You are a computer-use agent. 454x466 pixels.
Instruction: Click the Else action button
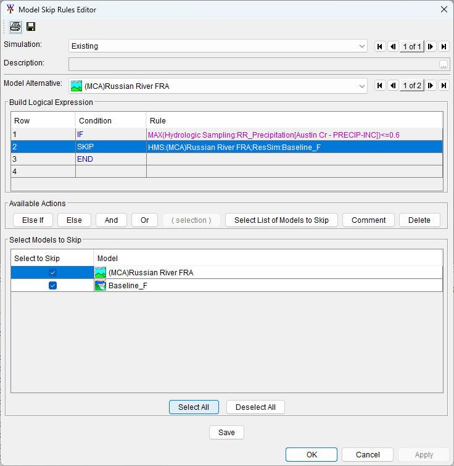click(x=74, y=220)
